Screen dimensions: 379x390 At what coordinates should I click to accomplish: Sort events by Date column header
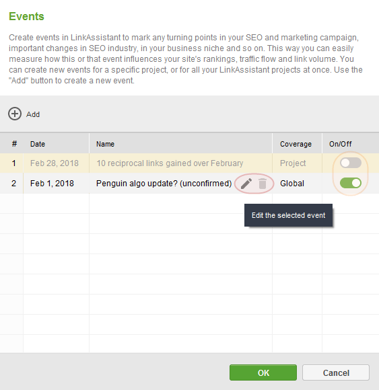click(x=56, y=144)
